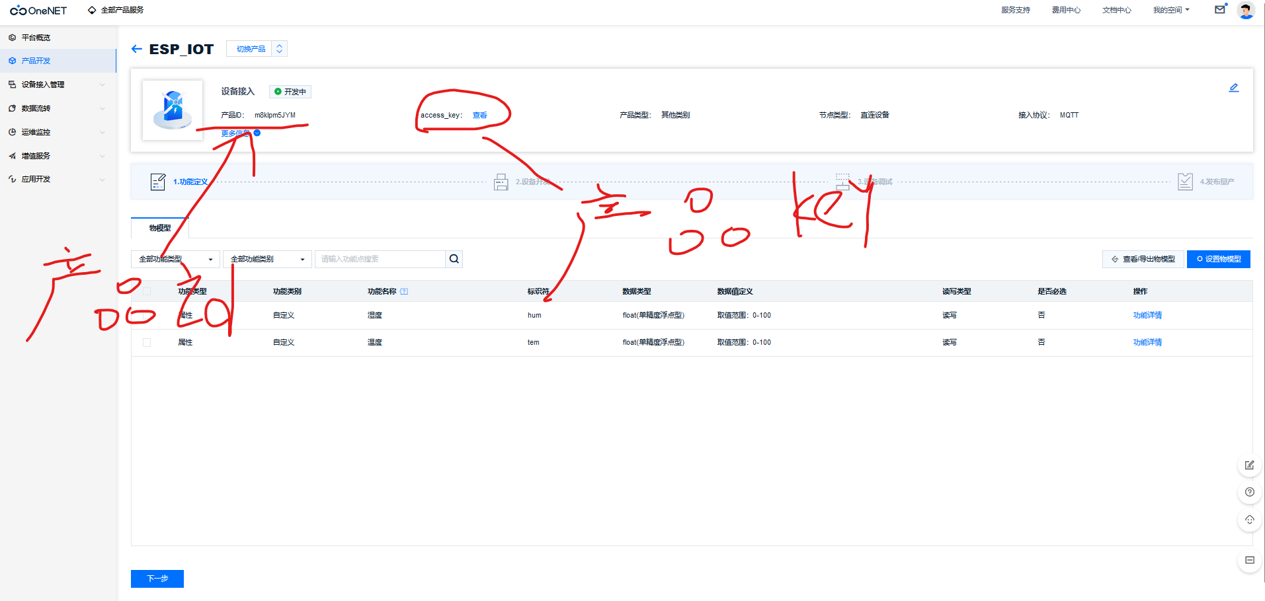Click the 发布量产 step checklist icon
1265x601 pixels.
point(1185,182)
